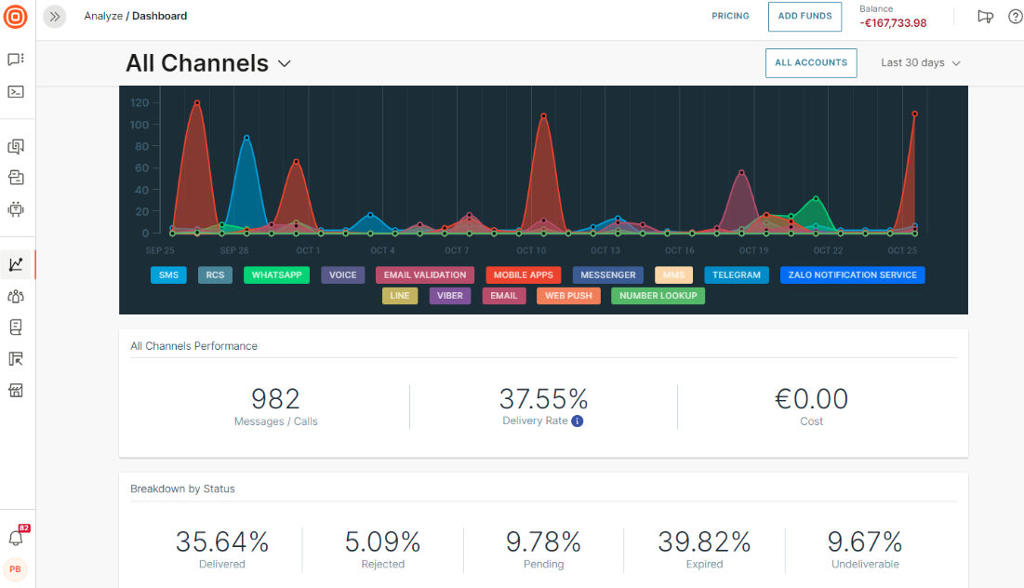Select the Analyze chart icon in sidebar

pyautogui.click(x=16, y=264)
